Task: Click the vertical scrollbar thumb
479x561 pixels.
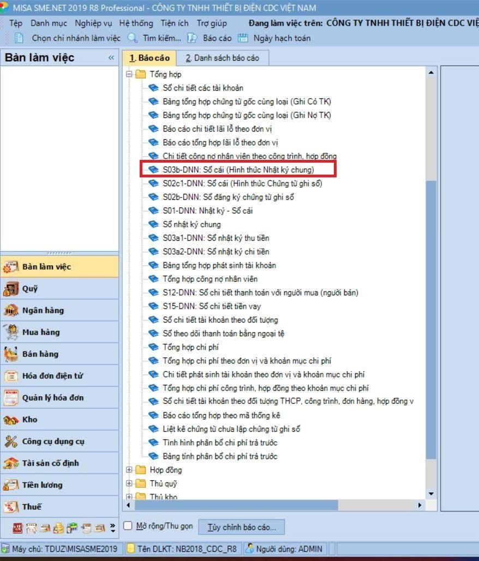Action: click(432, 319)
